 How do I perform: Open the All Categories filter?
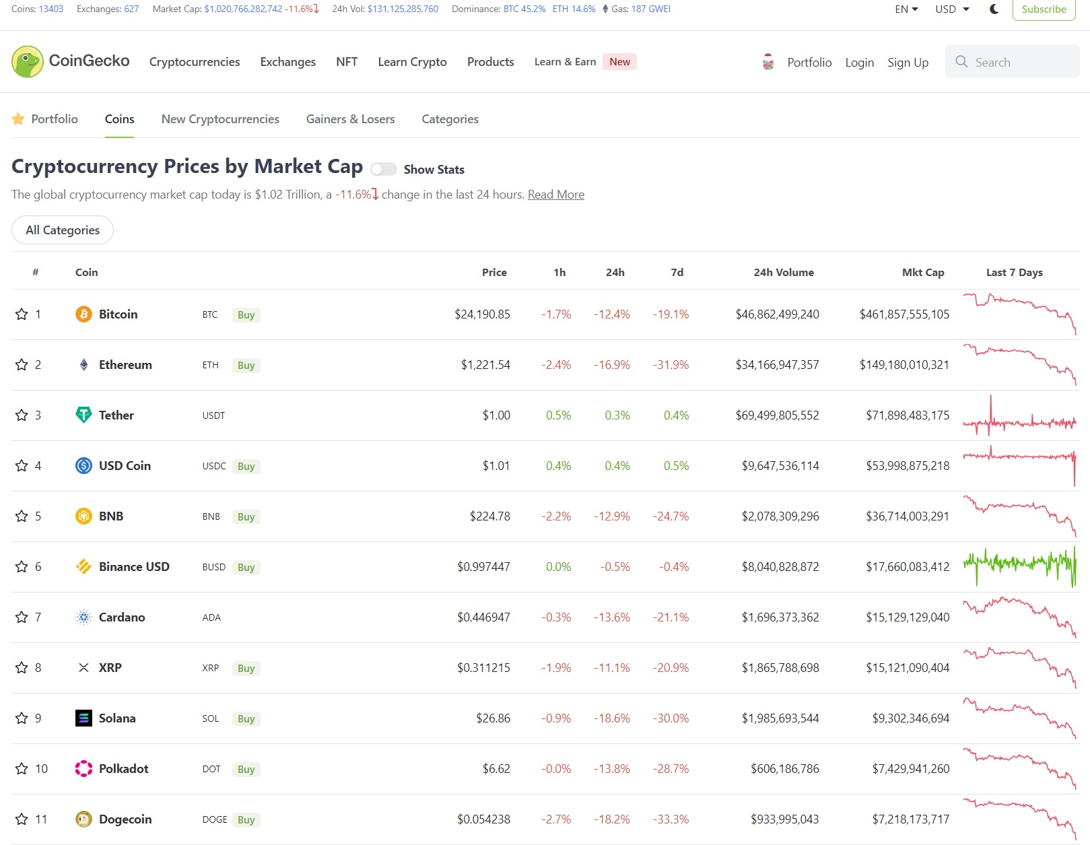pyautogui.click(x=63, y=230)
